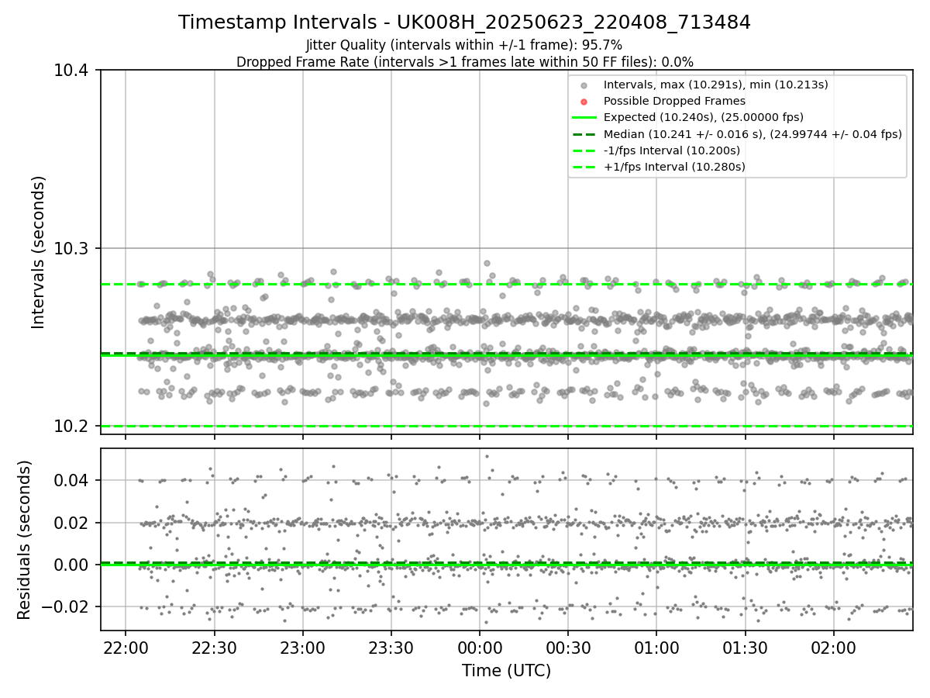Viewport: 930px width, 698px height.
Task: Click the grey dot marker for Intervals in legend
Action: [584, 85]
